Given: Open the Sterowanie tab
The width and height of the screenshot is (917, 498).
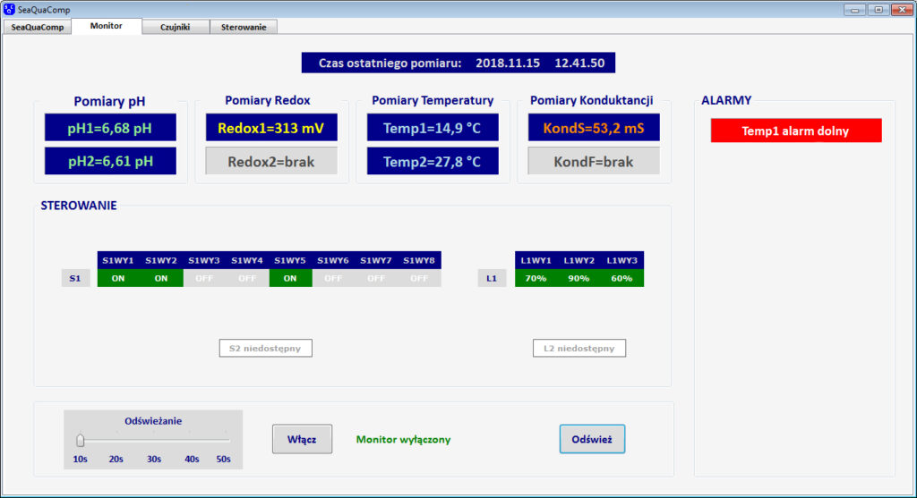Looking at the screenshot, I should 244,27.
